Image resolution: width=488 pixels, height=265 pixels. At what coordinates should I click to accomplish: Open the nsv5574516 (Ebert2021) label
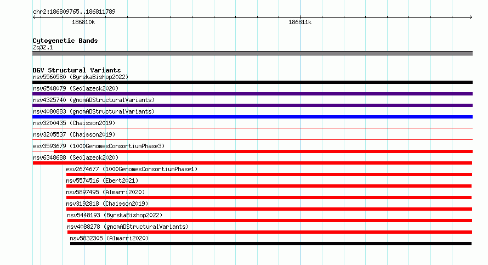102,181
